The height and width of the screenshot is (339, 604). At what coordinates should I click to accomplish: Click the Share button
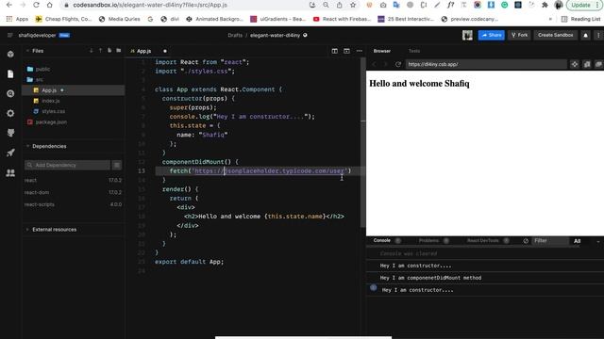(x=491, y=35)
